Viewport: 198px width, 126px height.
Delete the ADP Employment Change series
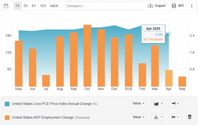coord(189,117)
